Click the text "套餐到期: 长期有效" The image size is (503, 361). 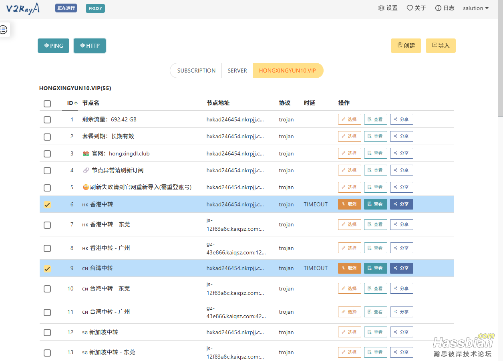[108, 136]
